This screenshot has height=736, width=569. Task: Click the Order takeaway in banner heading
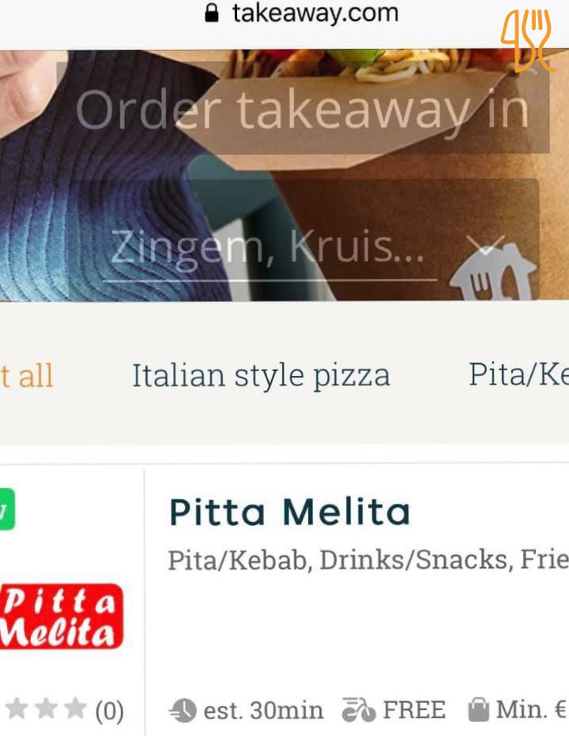point(303,110)
